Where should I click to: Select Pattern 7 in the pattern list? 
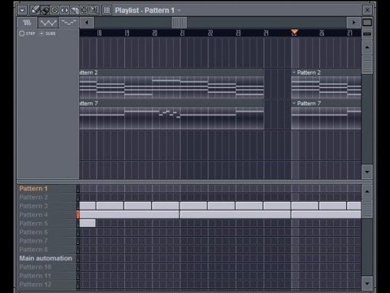(x=33, y=241)
